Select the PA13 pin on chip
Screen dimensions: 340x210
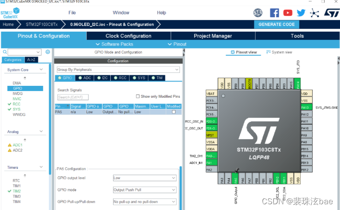306,107
